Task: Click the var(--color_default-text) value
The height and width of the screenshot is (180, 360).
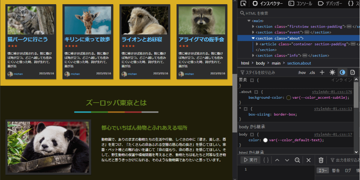Action: 296,140
